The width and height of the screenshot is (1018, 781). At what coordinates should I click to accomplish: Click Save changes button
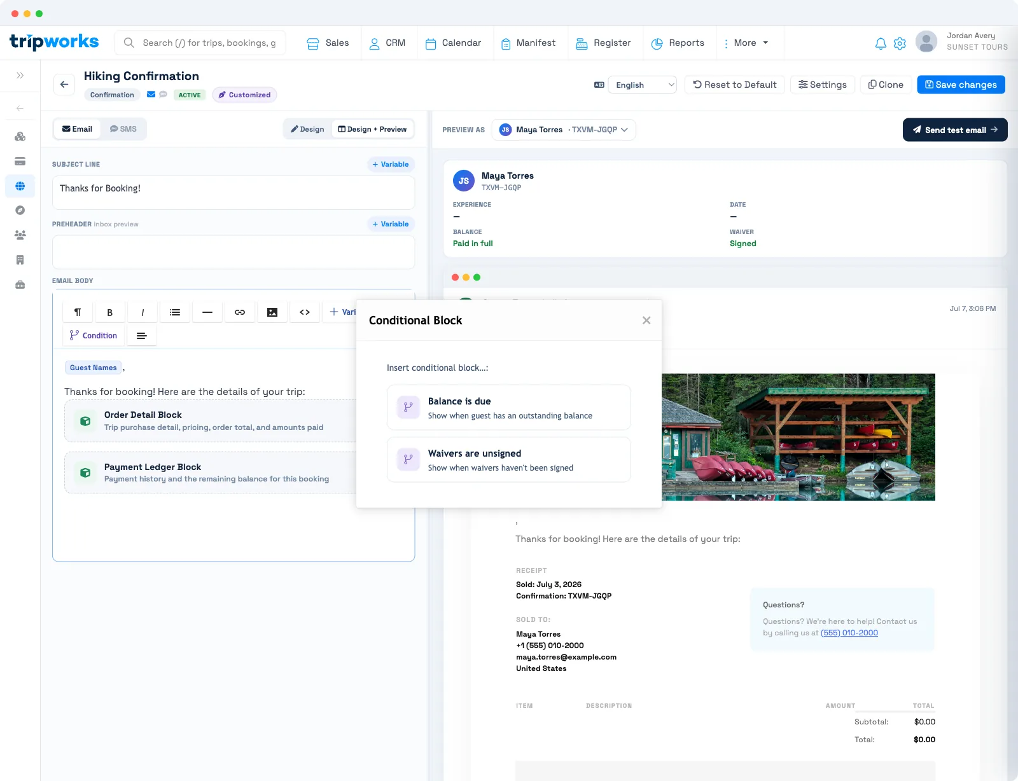pos(961,85)
